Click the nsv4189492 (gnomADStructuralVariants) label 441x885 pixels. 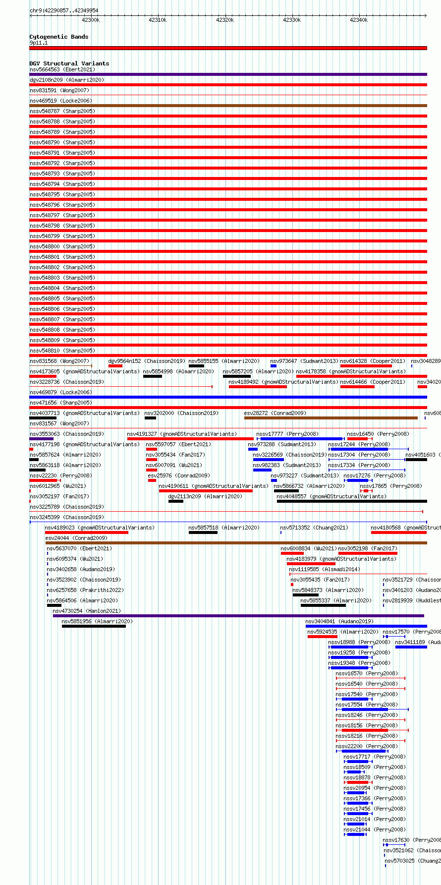tap(283, 382)
